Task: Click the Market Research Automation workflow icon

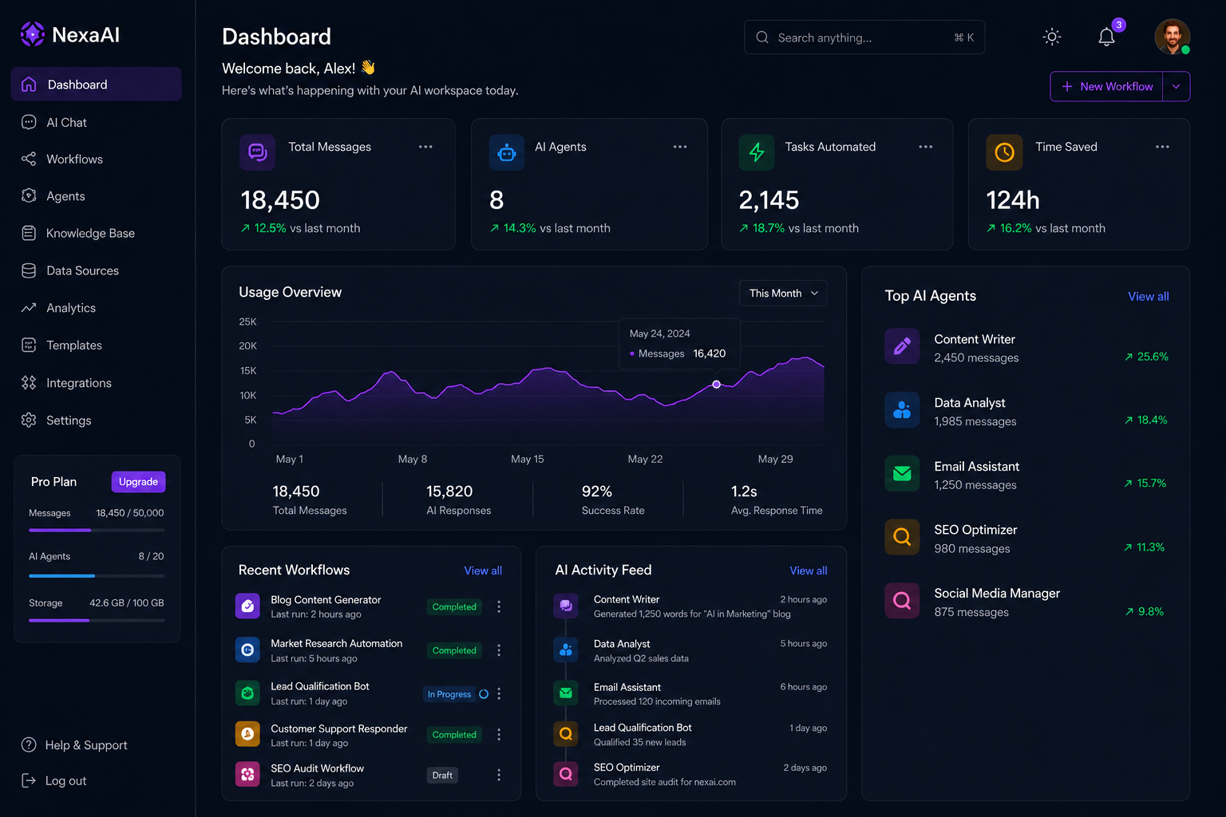Action: 247,649
